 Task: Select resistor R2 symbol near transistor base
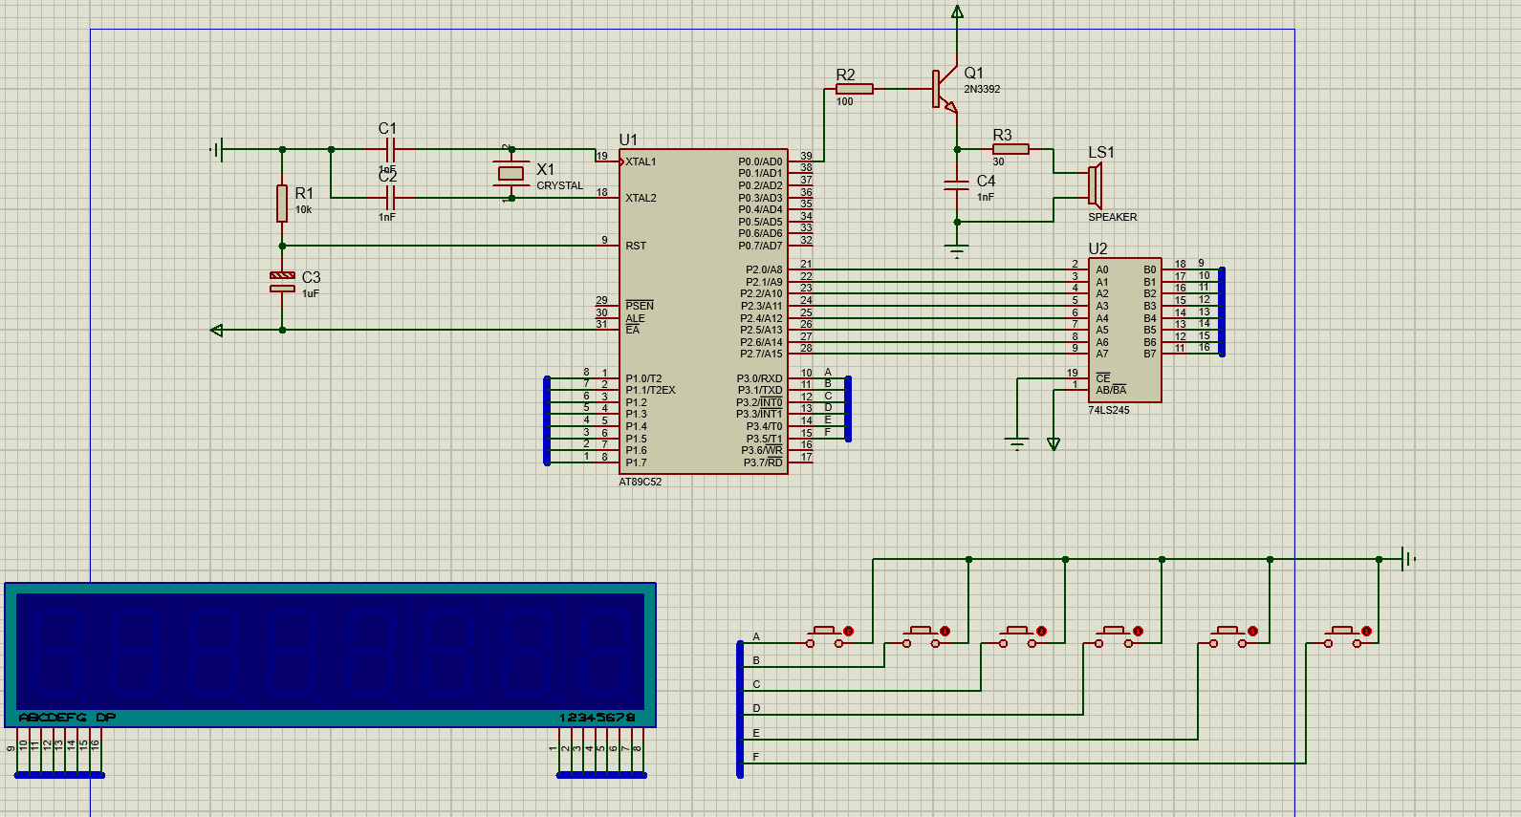(854, 89)
